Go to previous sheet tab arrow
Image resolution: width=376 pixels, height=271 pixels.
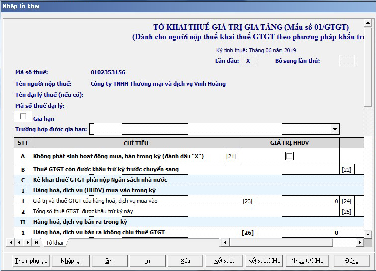coord(19,242)
